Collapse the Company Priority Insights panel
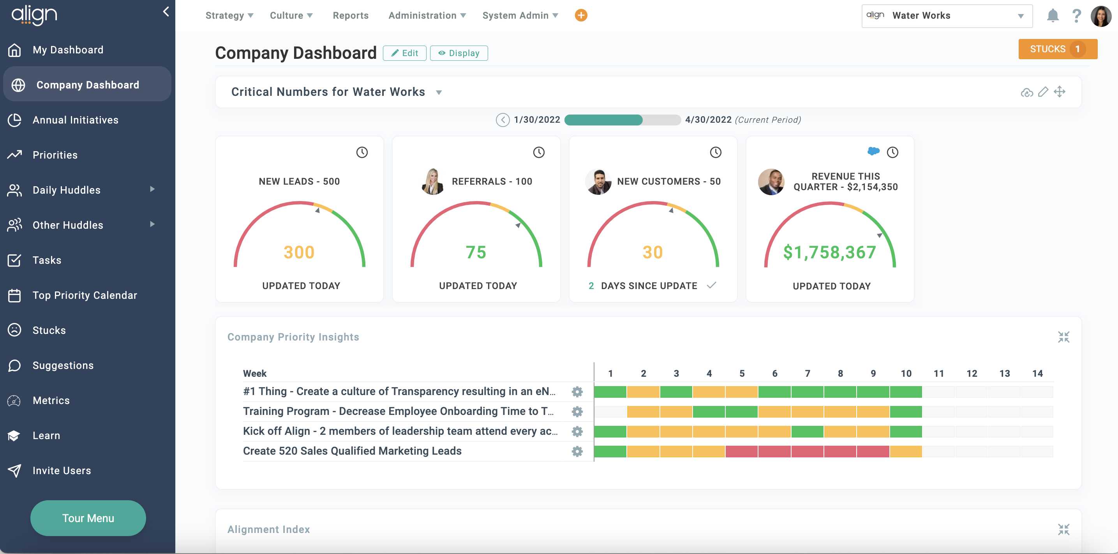This screenshot has height=554, width=1118. pos(1064,337)
